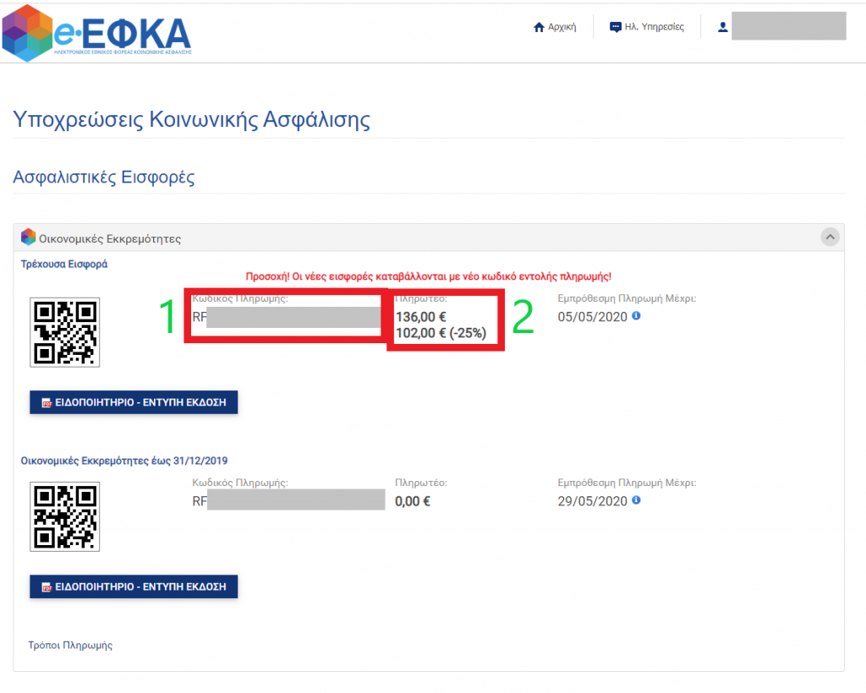Click the PDF icon on the first ΕΙΔΟΠΟΙΗΤΗΡΙΟ button
The width and height of the screenshot is (866, 693).
pos(47,403)
